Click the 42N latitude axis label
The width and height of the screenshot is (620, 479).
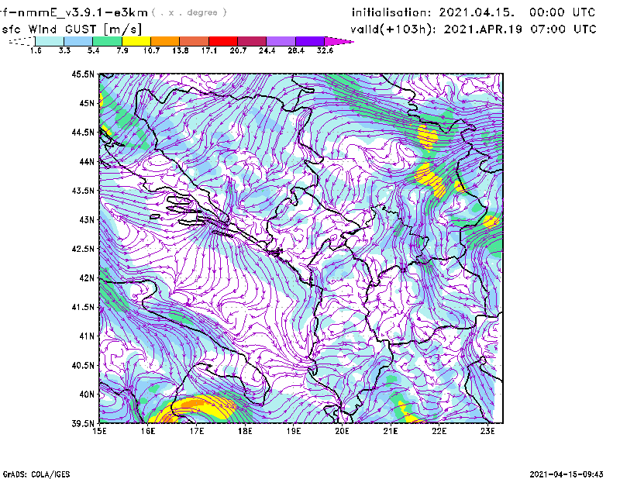click(87, 278)
